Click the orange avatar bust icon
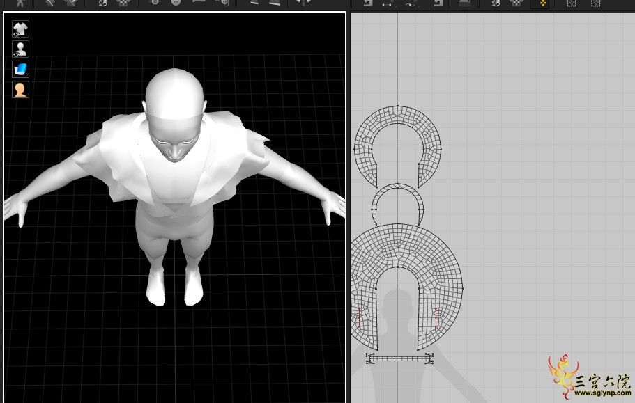635x403 pixels. pyautogui.click(x=20, y=90)
